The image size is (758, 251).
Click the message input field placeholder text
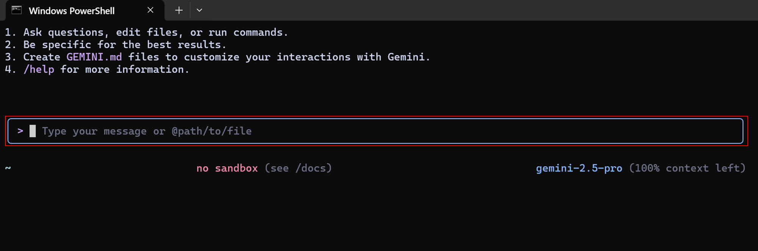[147, 131]
